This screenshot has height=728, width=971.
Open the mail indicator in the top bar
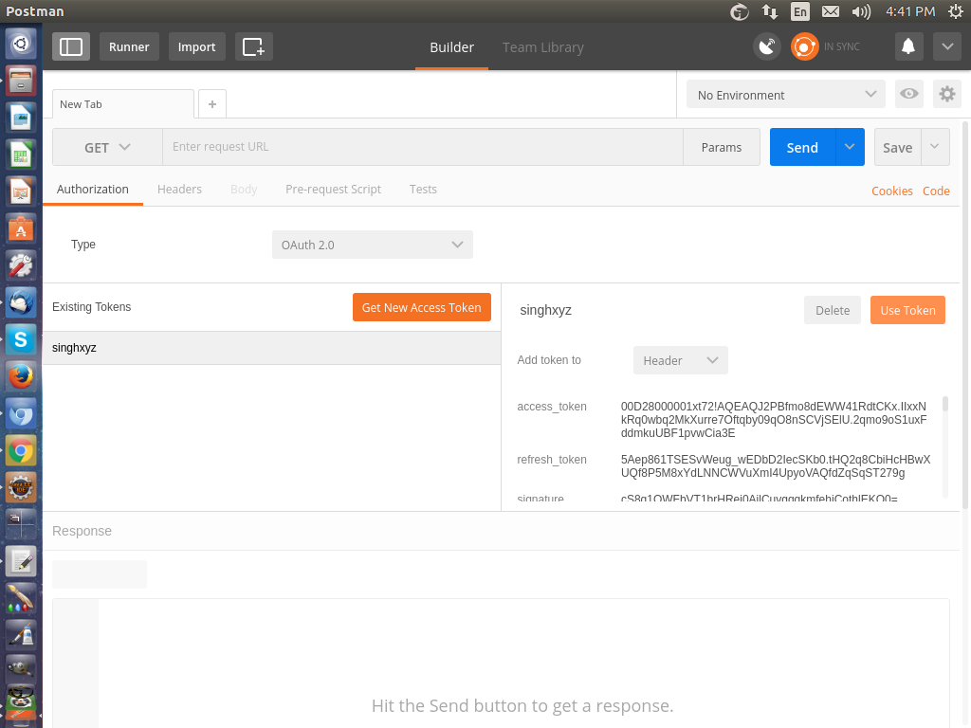click(x=831, y=11)
